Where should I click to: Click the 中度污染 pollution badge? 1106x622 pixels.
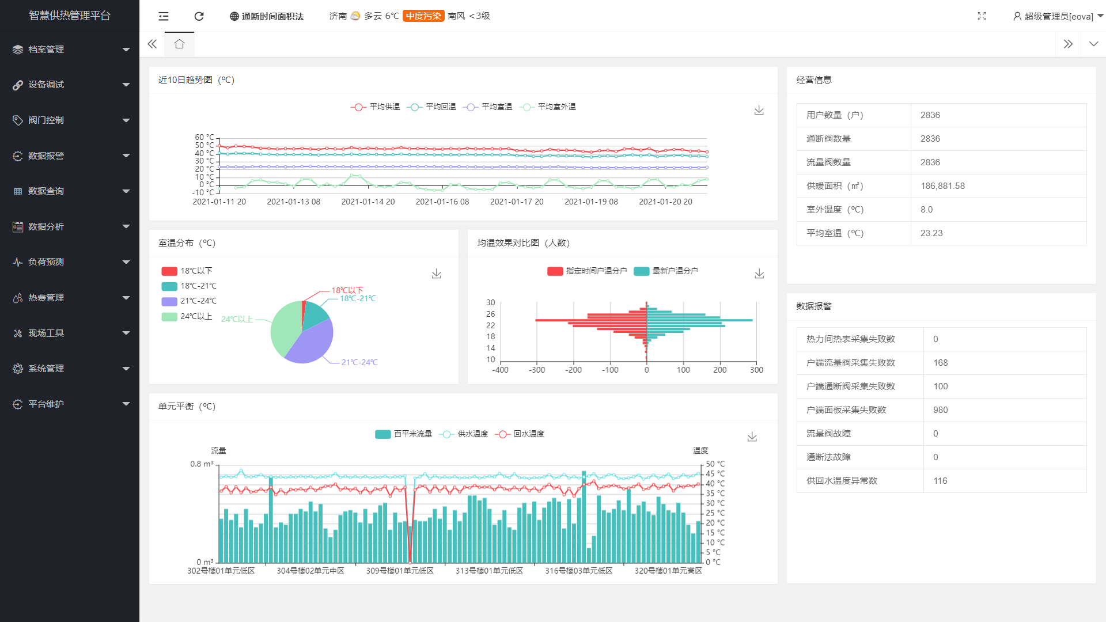click(423, 16)
